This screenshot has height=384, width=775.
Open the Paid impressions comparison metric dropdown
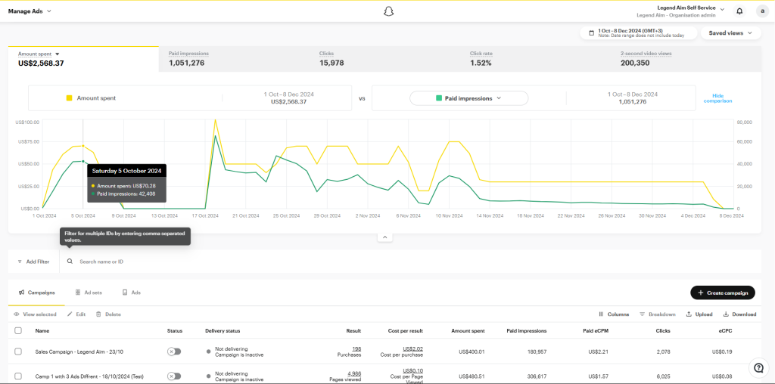tap(468, 98)
